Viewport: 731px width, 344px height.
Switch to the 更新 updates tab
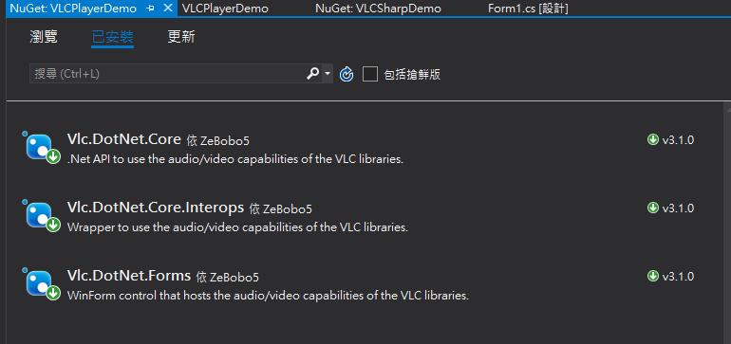coord(181,37)
